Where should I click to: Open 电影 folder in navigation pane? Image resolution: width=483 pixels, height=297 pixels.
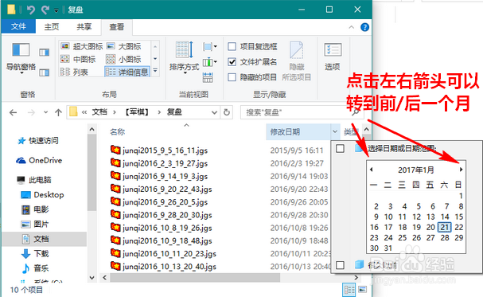tap(35, 209)
